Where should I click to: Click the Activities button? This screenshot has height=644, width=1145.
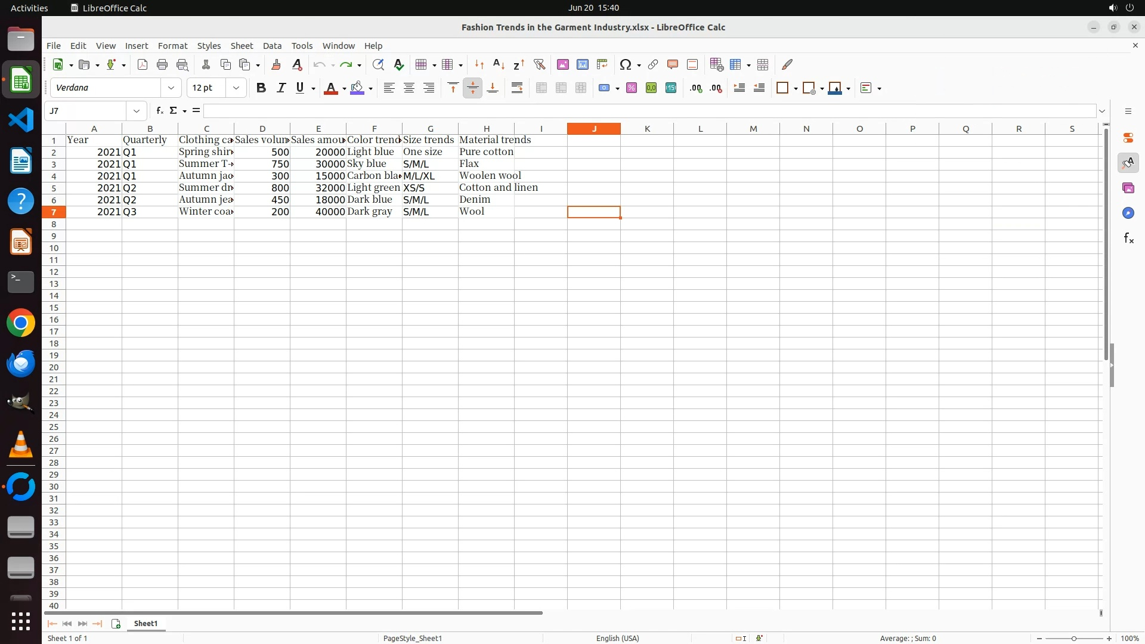(29, 8)
